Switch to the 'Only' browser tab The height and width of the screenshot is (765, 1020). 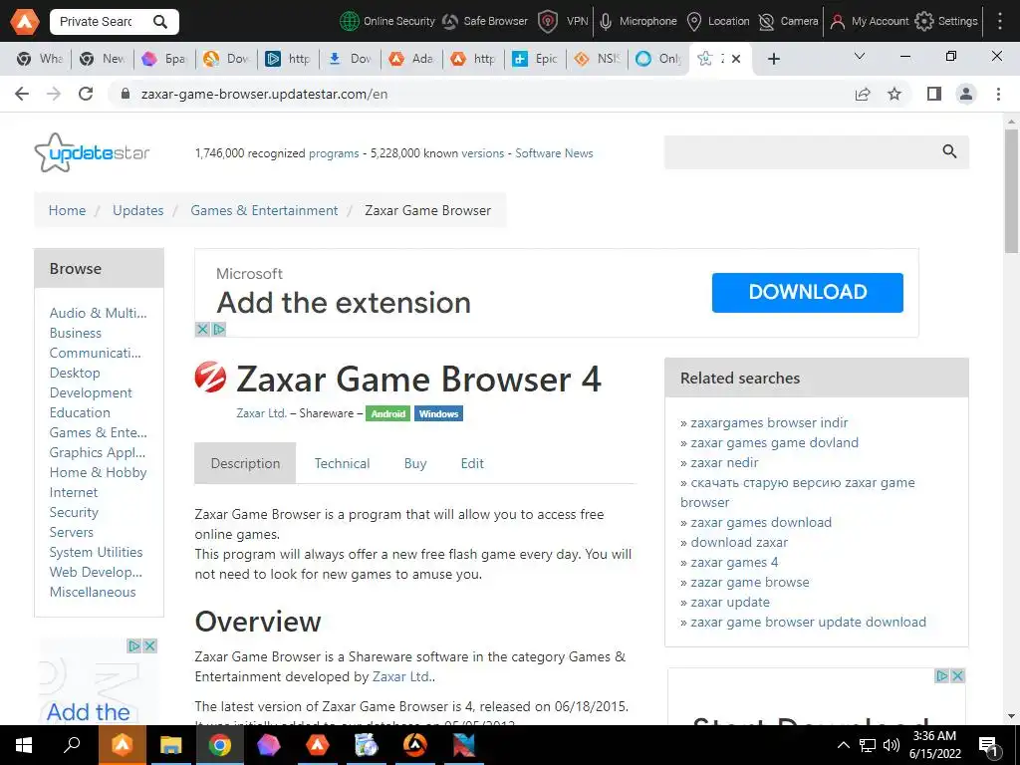pyautogui.click(x=659, y=59)
